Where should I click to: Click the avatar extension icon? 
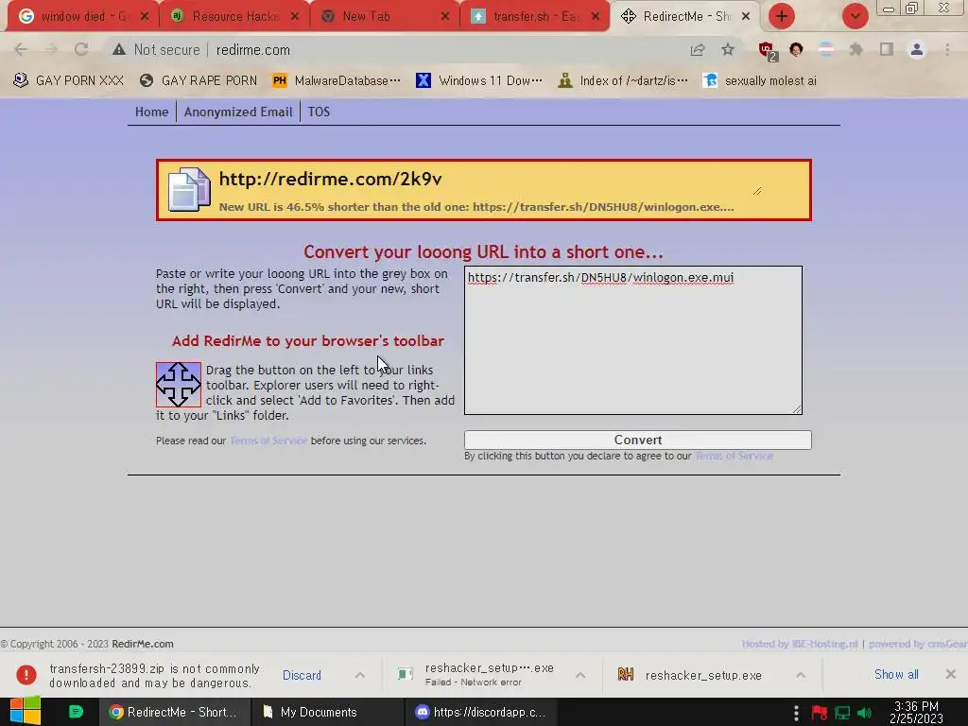click(796, 49)
